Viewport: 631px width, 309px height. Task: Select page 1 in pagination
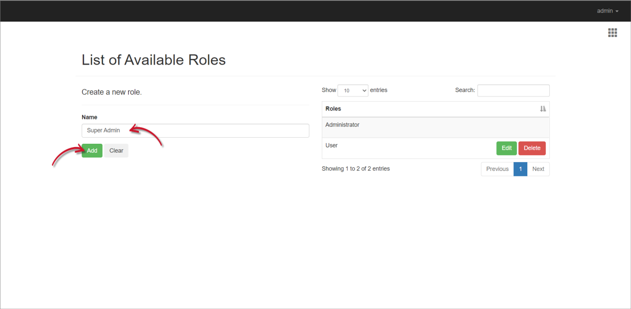(x=520, y=169)
